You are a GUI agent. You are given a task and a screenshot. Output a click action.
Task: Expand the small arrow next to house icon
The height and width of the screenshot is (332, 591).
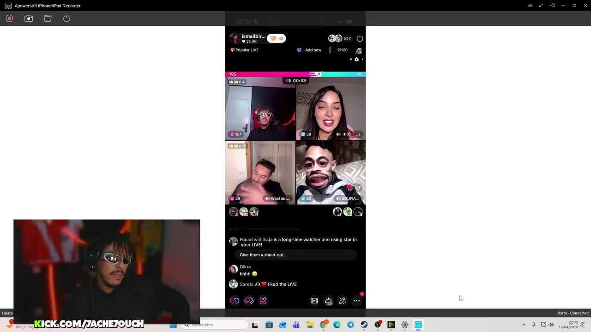coord(362,59)
